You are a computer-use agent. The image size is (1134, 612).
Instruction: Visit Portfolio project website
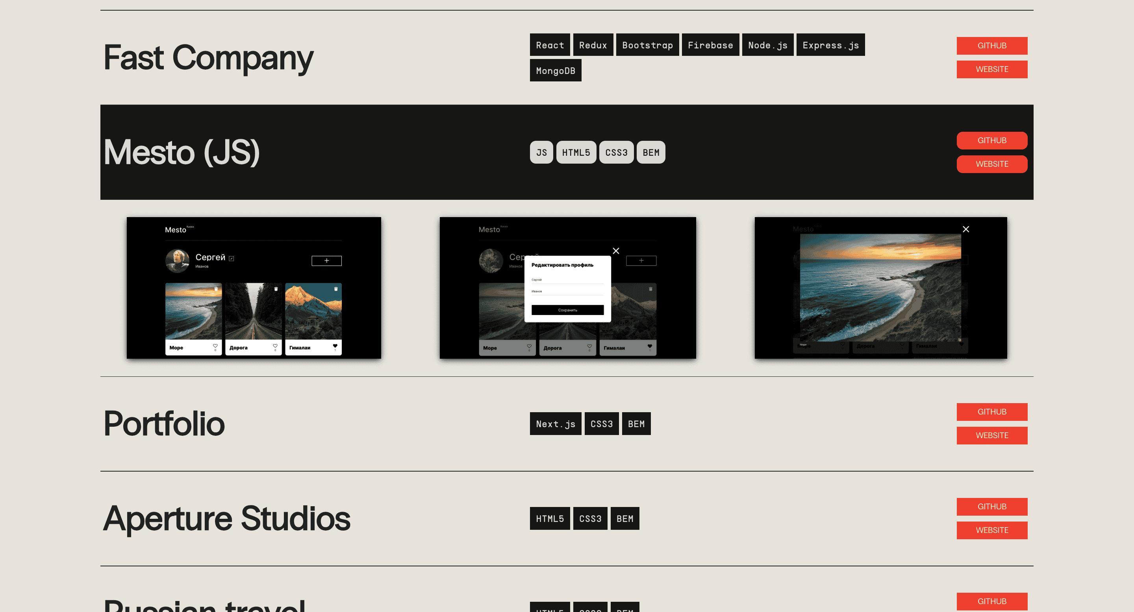[x=991, y=435]
